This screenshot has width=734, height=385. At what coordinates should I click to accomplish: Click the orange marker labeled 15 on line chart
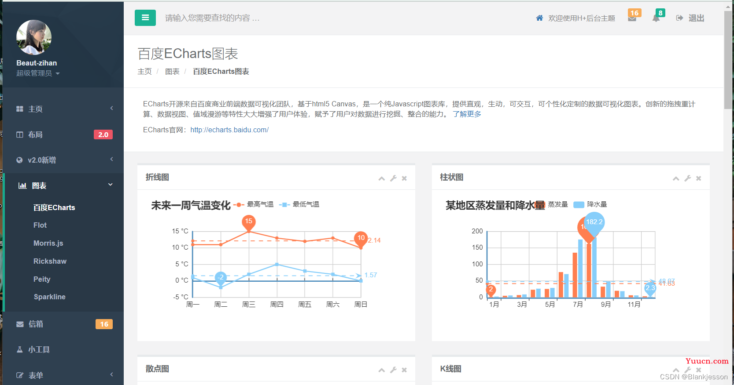(x=249, y=222)
